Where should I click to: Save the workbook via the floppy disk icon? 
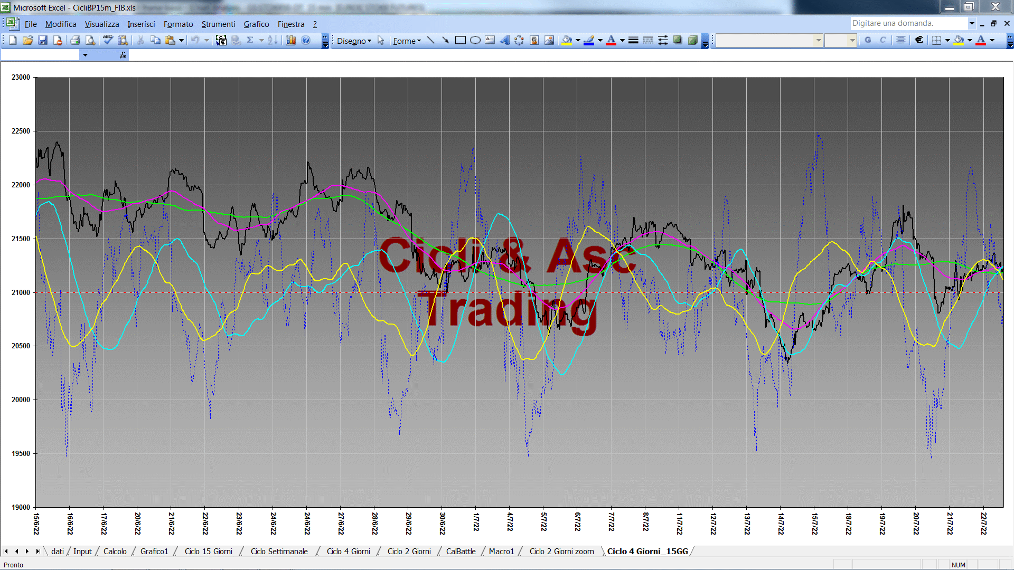pyautogui.click(x=43, y=40)
